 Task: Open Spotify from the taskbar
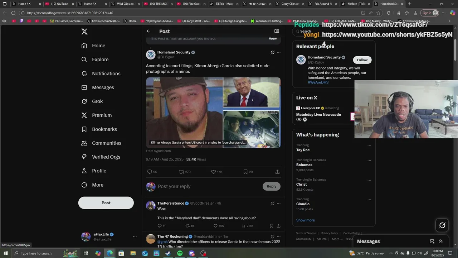180,253
